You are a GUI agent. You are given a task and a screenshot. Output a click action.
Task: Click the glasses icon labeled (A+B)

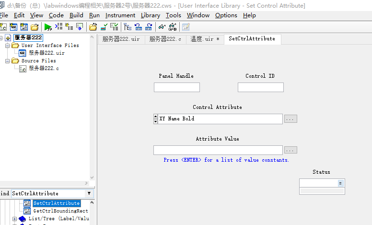point(173,27)
